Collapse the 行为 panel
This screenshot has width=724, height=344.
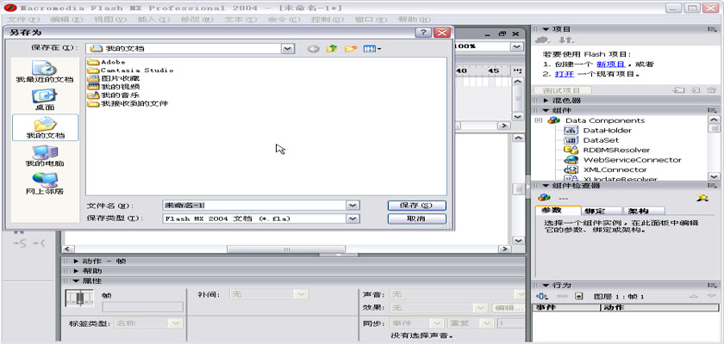point(546,285)
